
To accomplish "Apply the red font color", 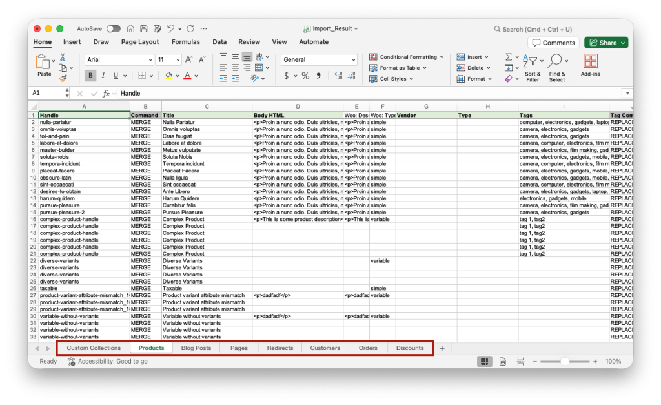I will coord(188,76).
